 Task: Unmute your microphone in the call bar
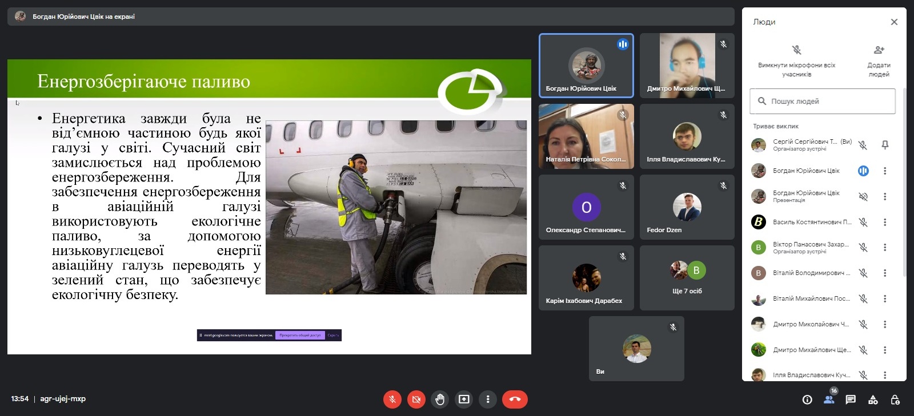(392, 399)
